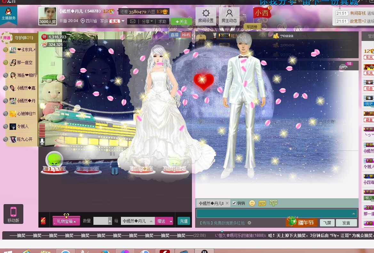Click the microphone icon in video
The width and height of the screenshot is (374, 253).
[x=42, y=141]
